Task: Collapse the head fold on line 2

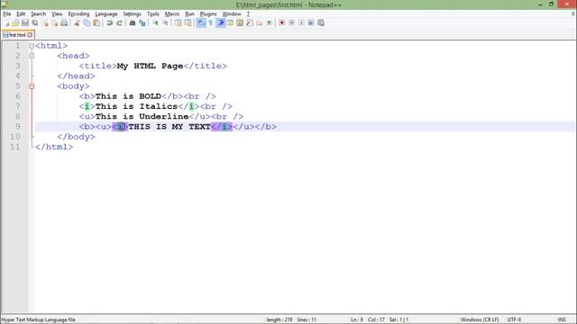Action: coord(32,56)
